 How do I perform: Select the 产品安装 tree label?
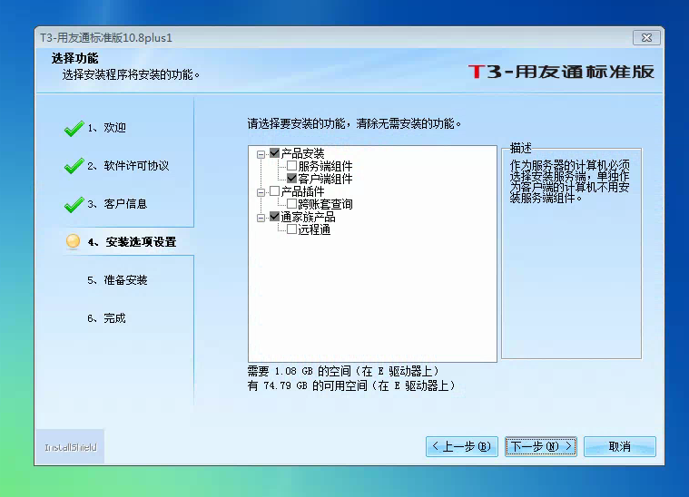(302, 153)
